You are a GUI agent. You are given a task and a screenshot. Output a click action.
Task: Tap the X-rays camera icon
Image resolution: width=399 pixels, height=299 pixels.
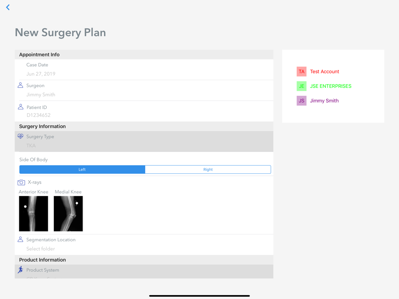point(21,182)
